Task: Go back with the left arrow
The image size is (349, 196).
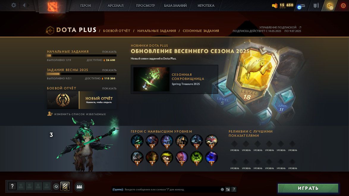Action: point(24,5)
